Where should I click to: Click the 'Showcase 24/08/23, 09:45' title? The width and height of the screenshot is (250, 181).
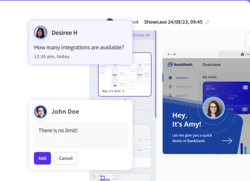click(173, 22)
